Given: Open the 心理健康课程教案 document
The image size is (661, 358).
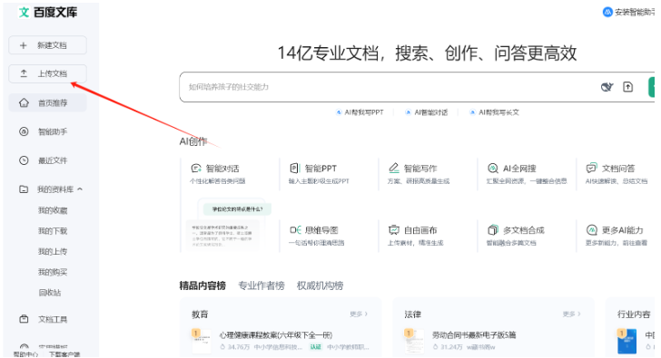Looking at the screenshot, I should coord(276,334).
